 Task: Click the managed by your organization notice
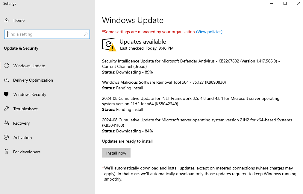coord(149,32)
